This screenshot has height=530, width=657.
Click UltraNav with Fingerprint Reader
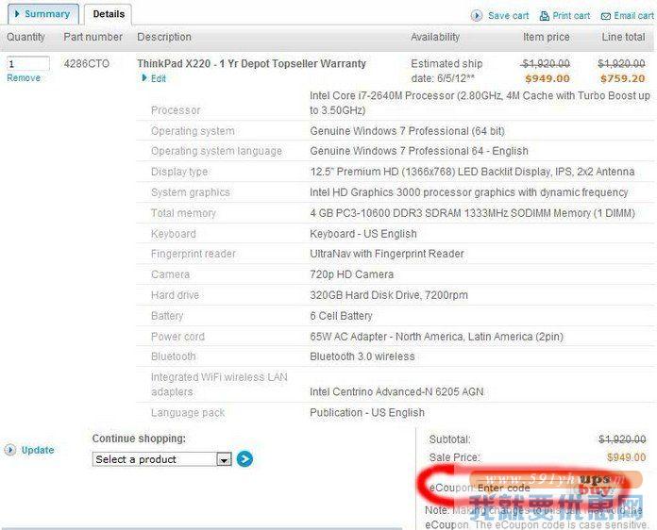click(x=387, y=254)
